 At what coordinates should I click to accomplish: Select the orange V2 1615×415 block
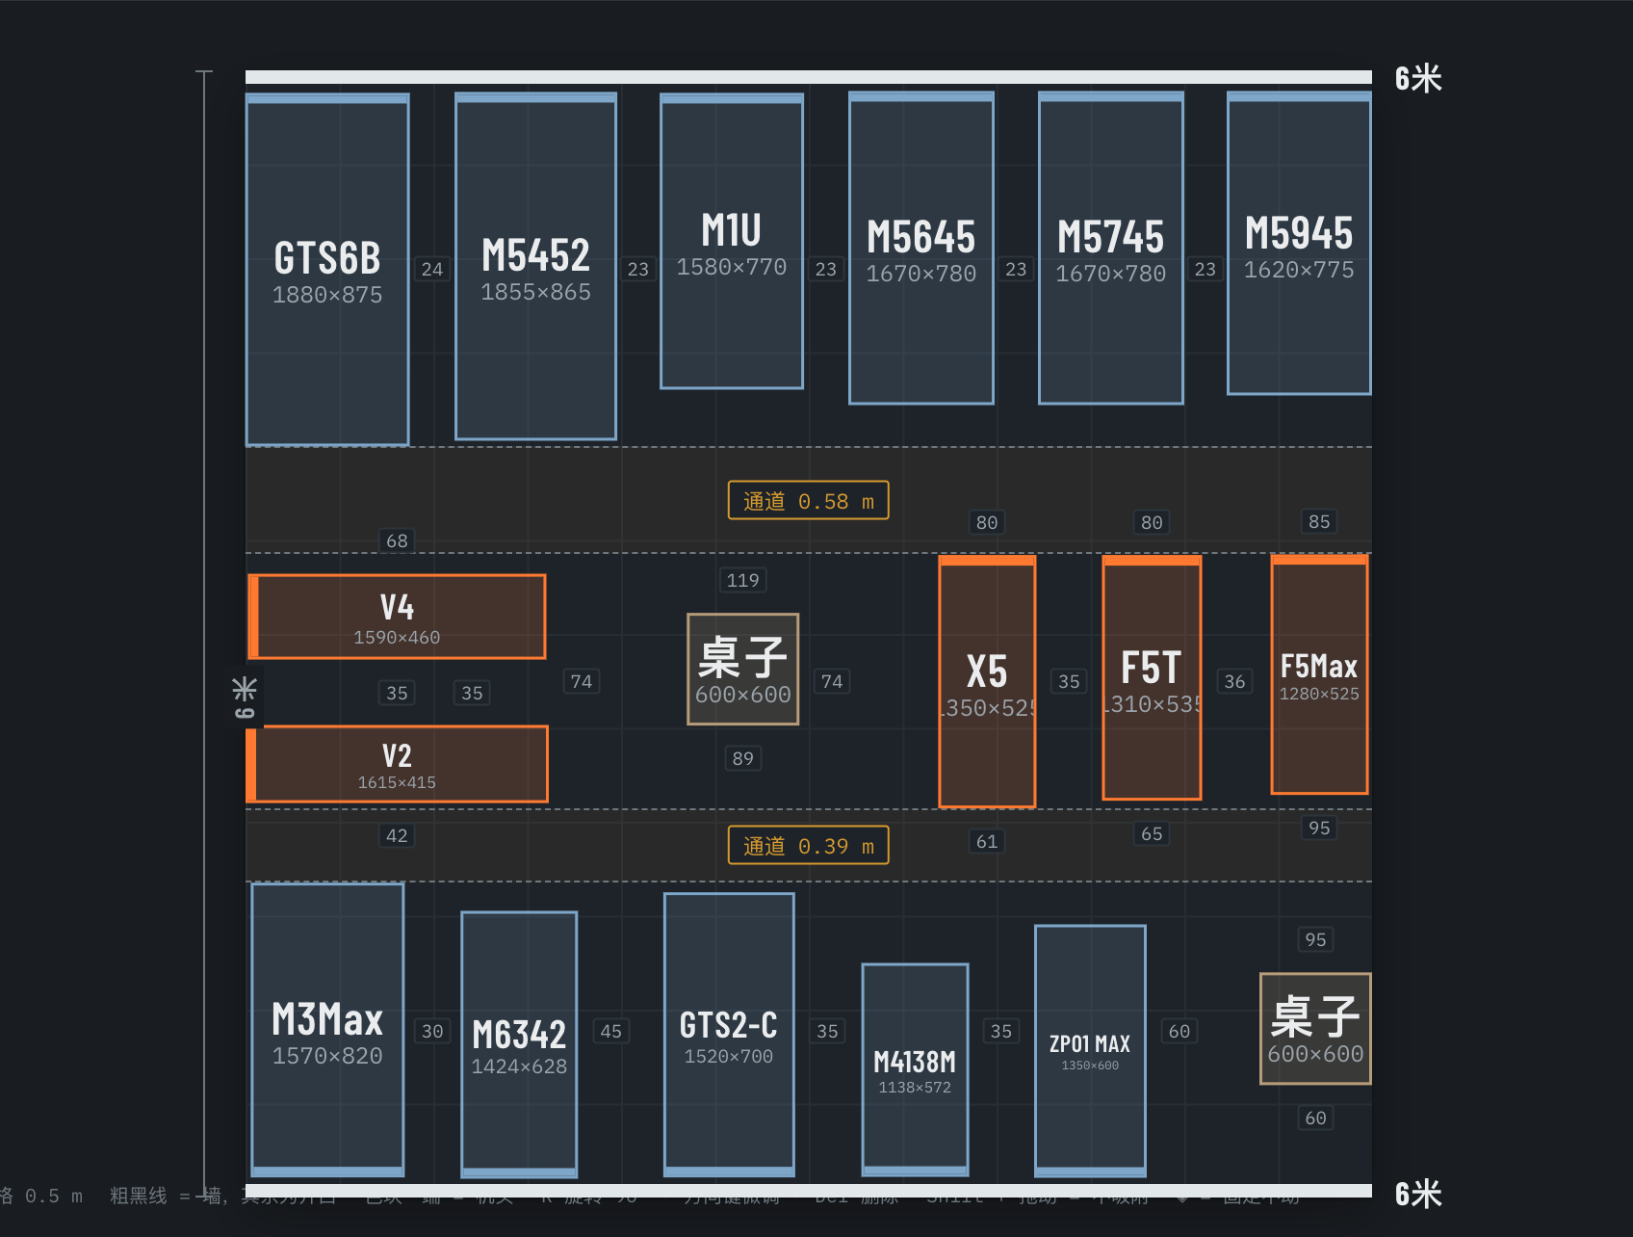tap(397, 764)
